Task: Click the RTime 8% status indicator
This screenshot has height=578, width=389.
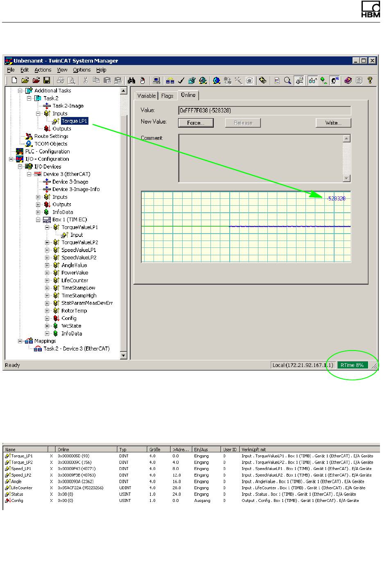Action: click(352, 365)
